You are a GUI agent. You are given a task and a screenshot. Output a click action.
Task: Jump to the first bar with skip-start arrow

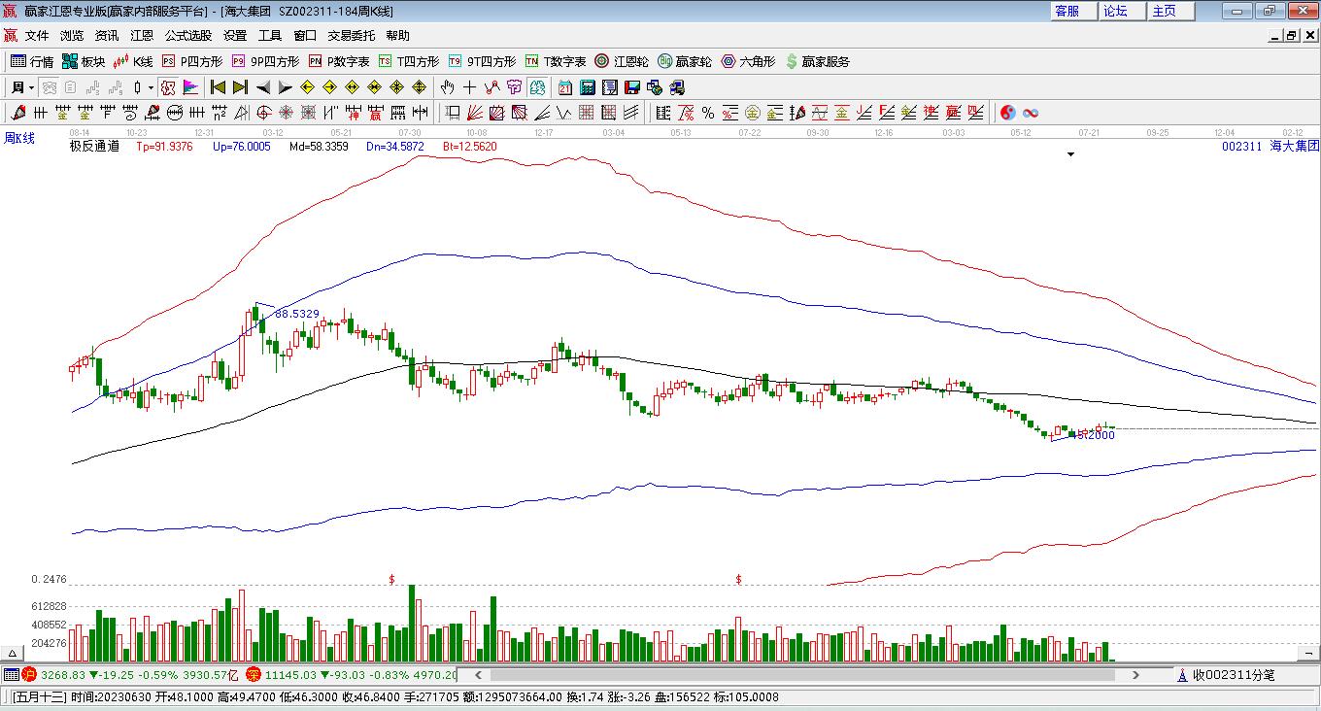(218, 87)
